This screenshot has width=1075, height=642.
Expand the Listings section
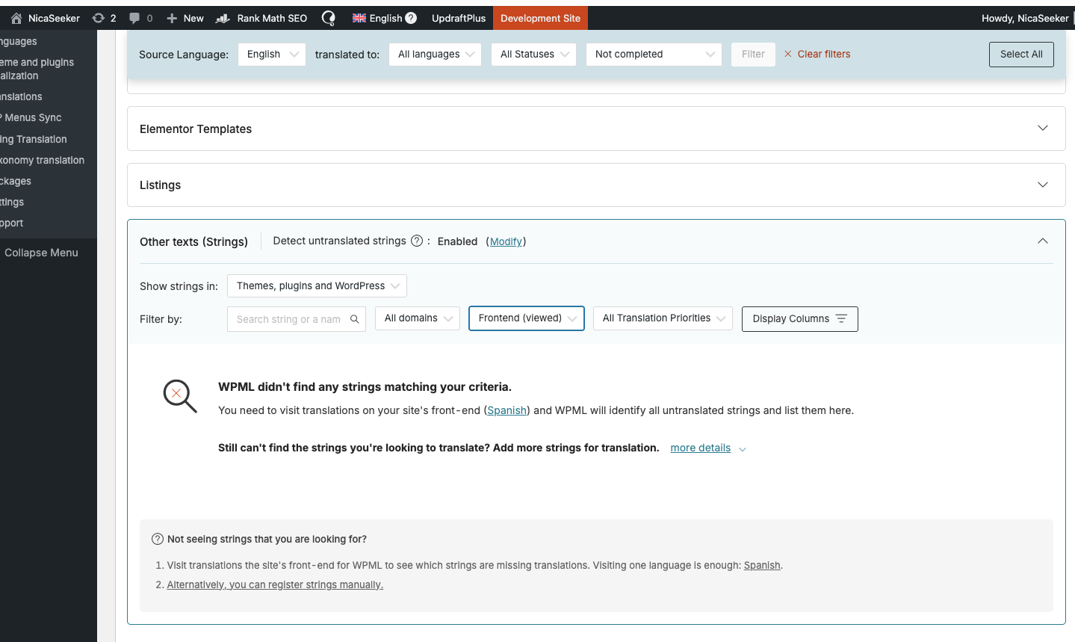pyautogui.click(x=1043, y=185)
